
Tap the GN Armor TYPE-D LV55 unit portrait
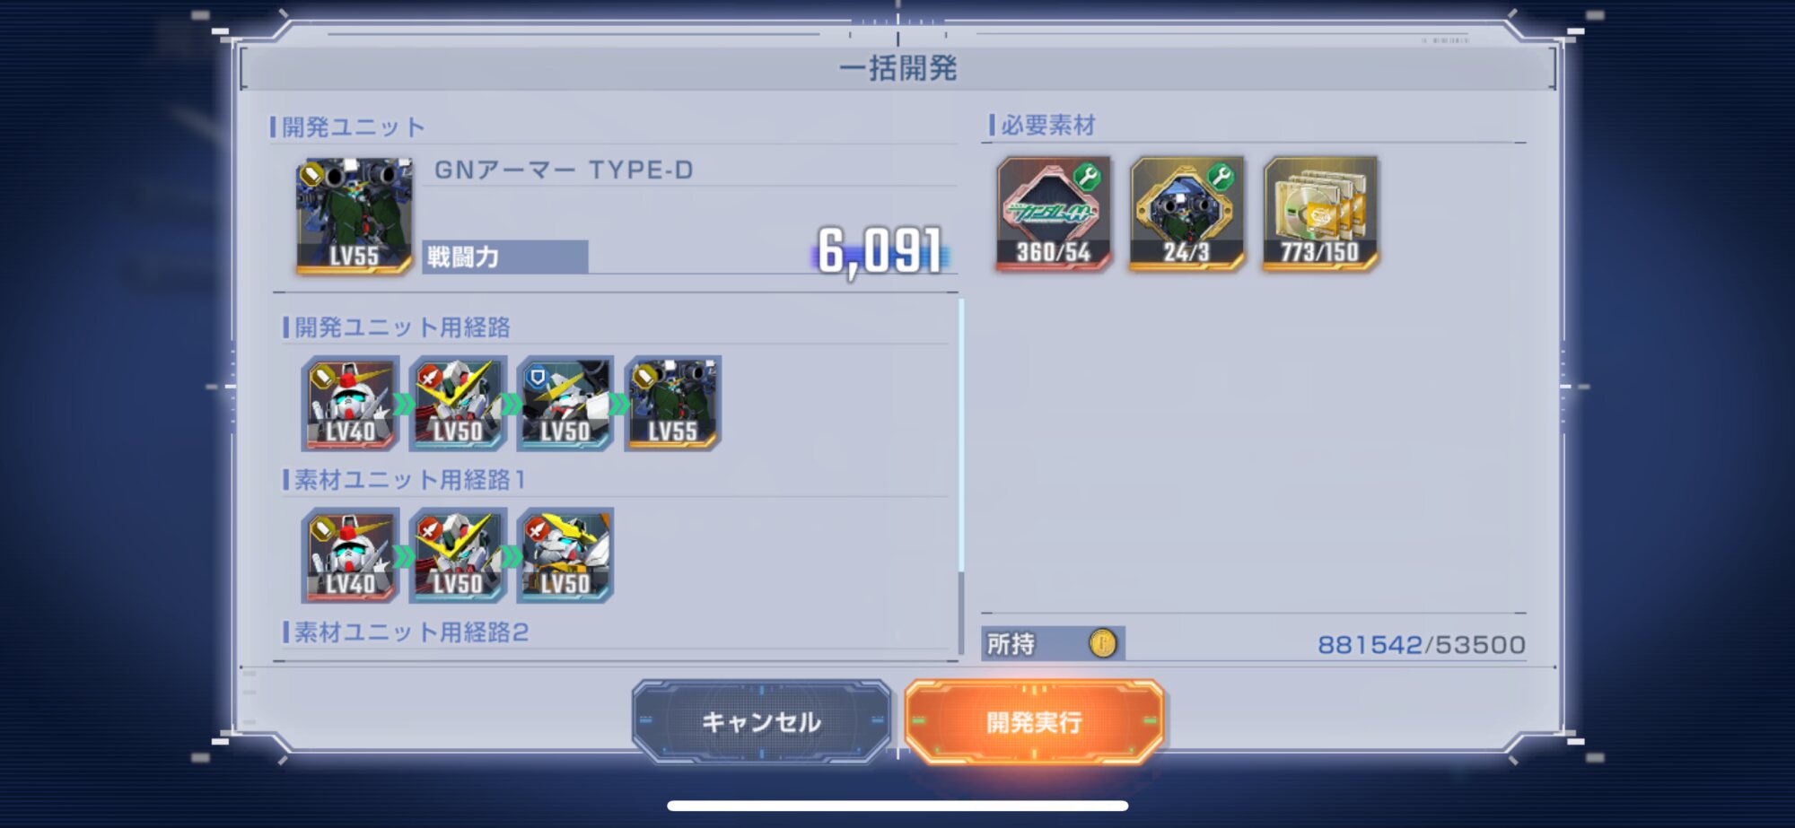click(x=355, y=215)
